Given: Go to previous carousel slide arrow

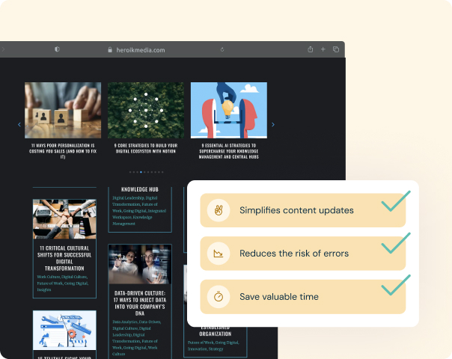Looking at the screenshot, I should pyautogui.click(x=19, y=124).
